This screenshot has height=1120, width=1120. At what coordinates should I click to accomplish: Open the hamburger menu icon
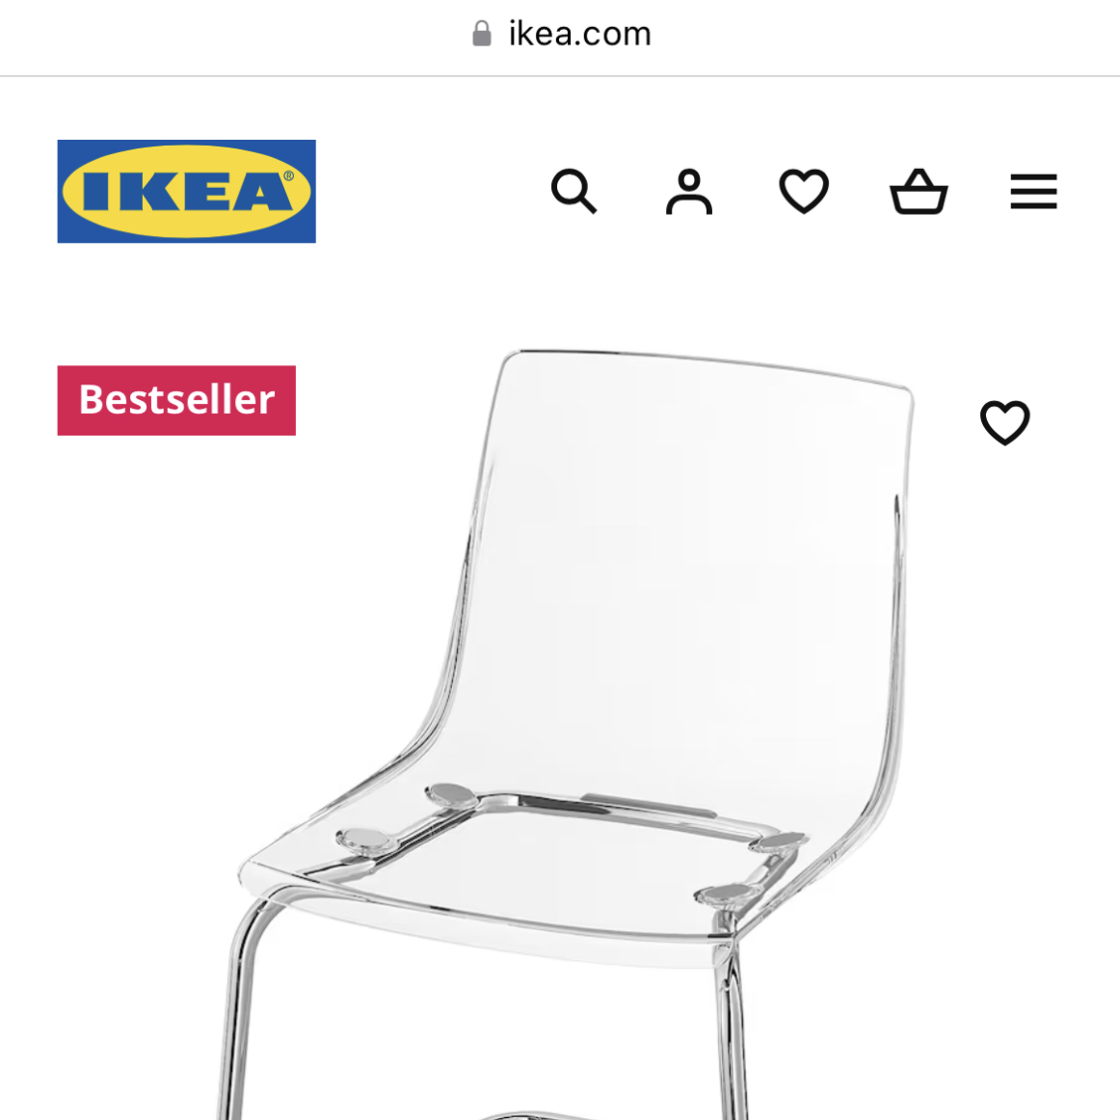click(1034, 192)
